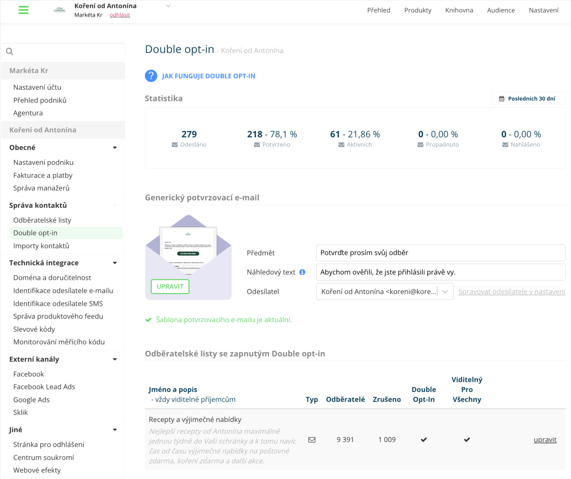Viewport: 571px width, 479px height.
Task: Open the Knihovna menu item
Action: 459,10
